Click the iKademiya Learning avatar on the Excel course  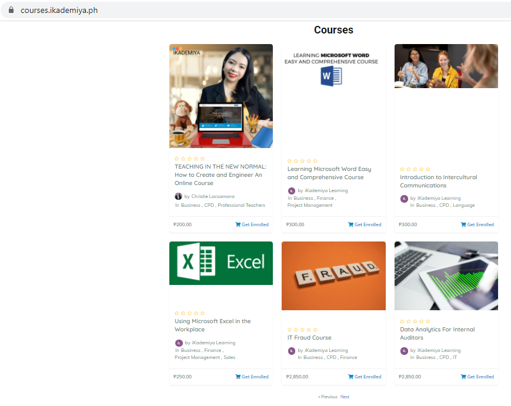point(179,343)
